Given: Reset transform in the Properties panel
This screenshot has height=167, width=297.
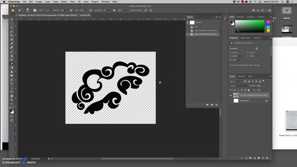Looking at the screenshot, I should [257, 49].
